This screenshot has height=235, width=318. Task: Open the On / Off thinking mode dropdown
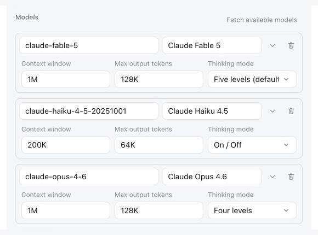coord(252,145)
